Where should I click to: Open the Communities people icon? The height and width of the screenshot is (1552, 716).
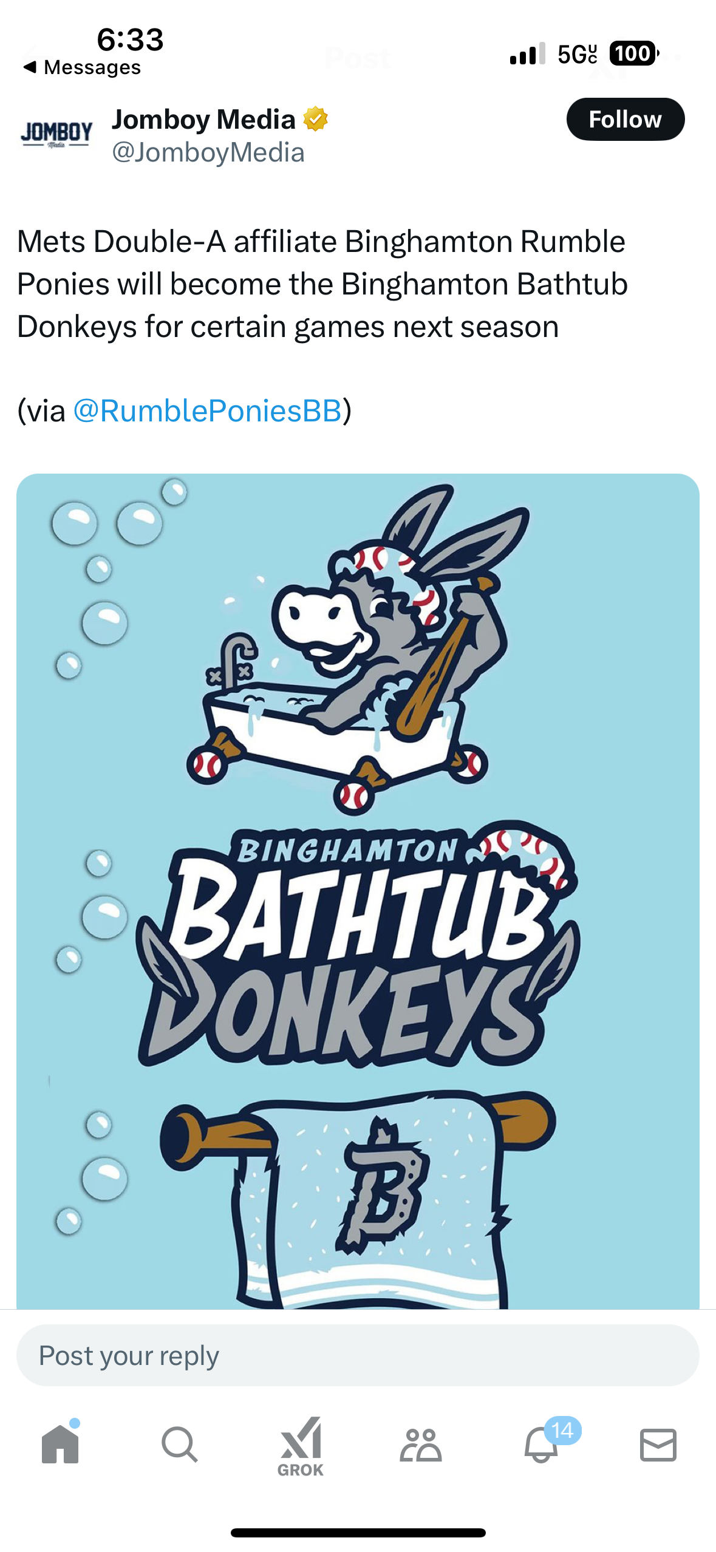(420, 1445)
